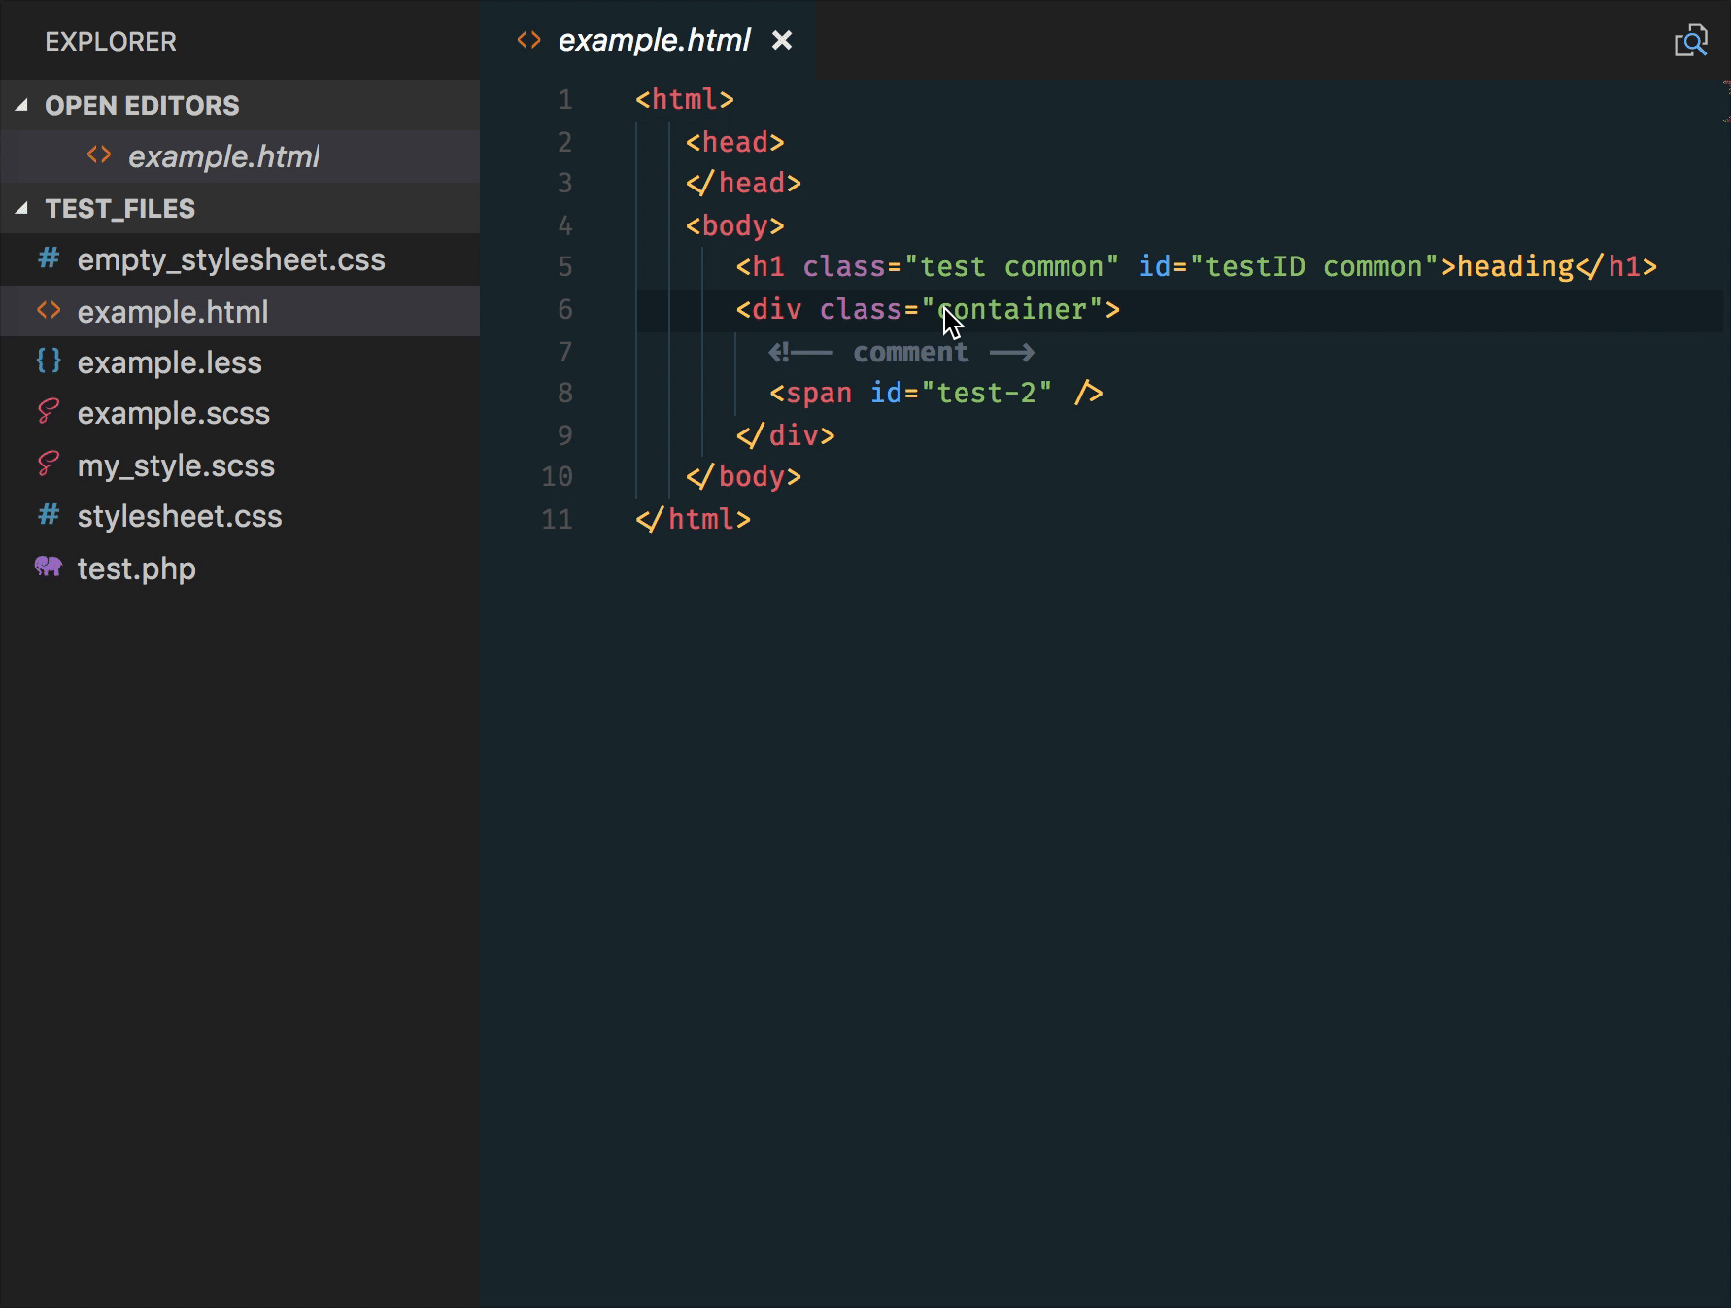
Task: Open the search editor icon at top right
Action: [1692, 40]
